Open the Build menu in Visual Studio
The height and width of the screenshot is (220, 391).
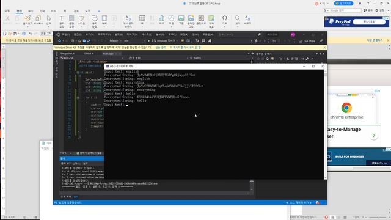tap(119, 34)
